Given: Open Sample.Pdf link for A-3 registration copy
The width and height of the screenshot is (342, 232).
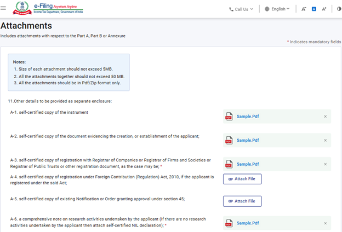Looking at the screenshot, I should (248, 164).
